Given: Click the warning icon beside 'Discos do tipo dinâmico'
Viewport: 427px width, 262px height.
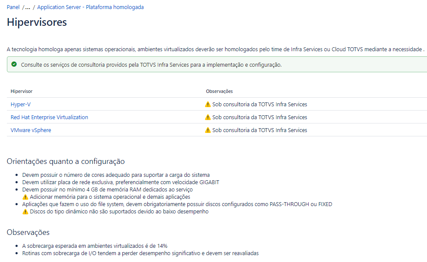Looking at the screenshot, I should pyautogui.click(x=25, y=212).
